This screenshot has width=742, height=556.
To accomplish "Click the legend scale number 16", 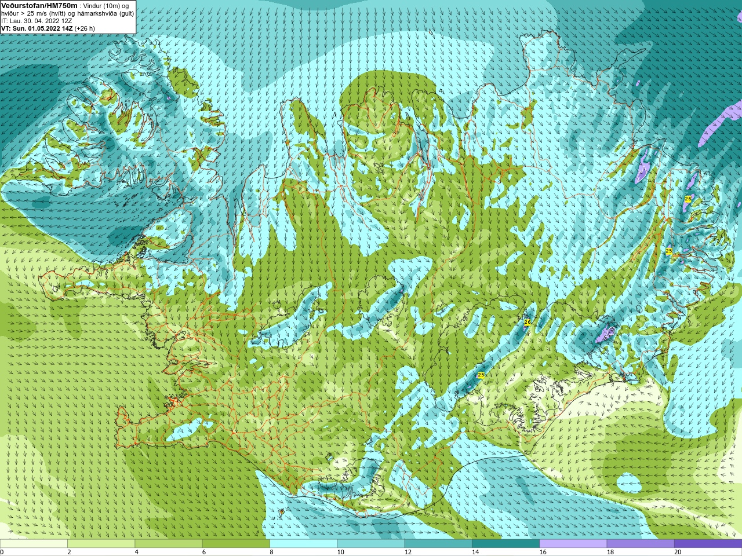I will coord(543,552).
